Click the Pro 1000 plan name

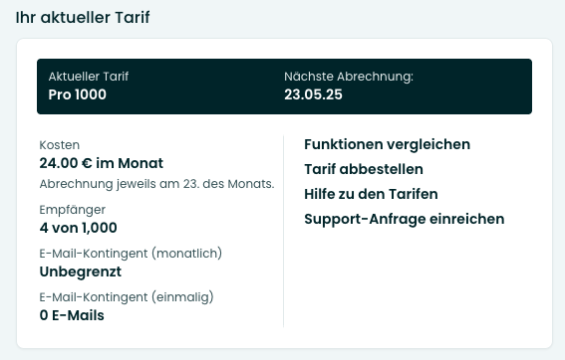(77, 94)
